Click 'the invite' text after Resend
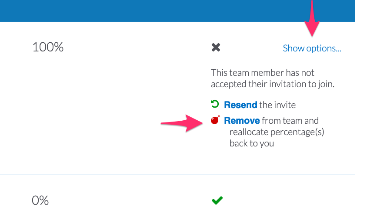Viewport: 367px width, 207px height. pos(277,105)
